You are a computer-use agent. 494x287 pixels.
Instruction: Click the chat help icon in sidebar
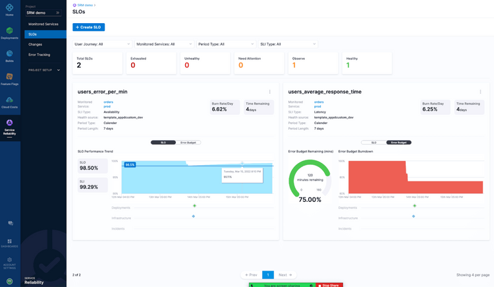11,223
